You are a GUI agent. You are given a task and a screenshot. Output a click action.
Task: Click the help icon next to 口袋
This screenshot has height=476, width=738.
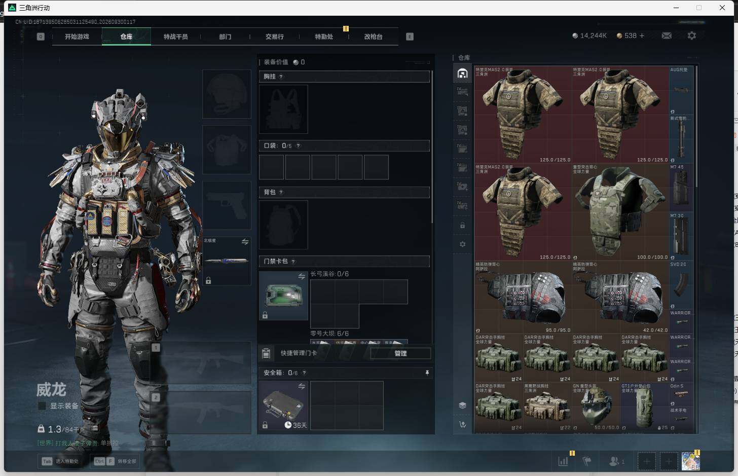[298, 145]
